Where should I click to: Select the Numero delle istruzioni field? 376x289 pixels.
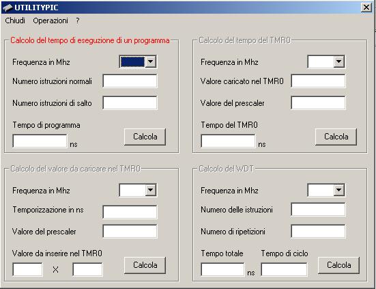tap(318, 209)
